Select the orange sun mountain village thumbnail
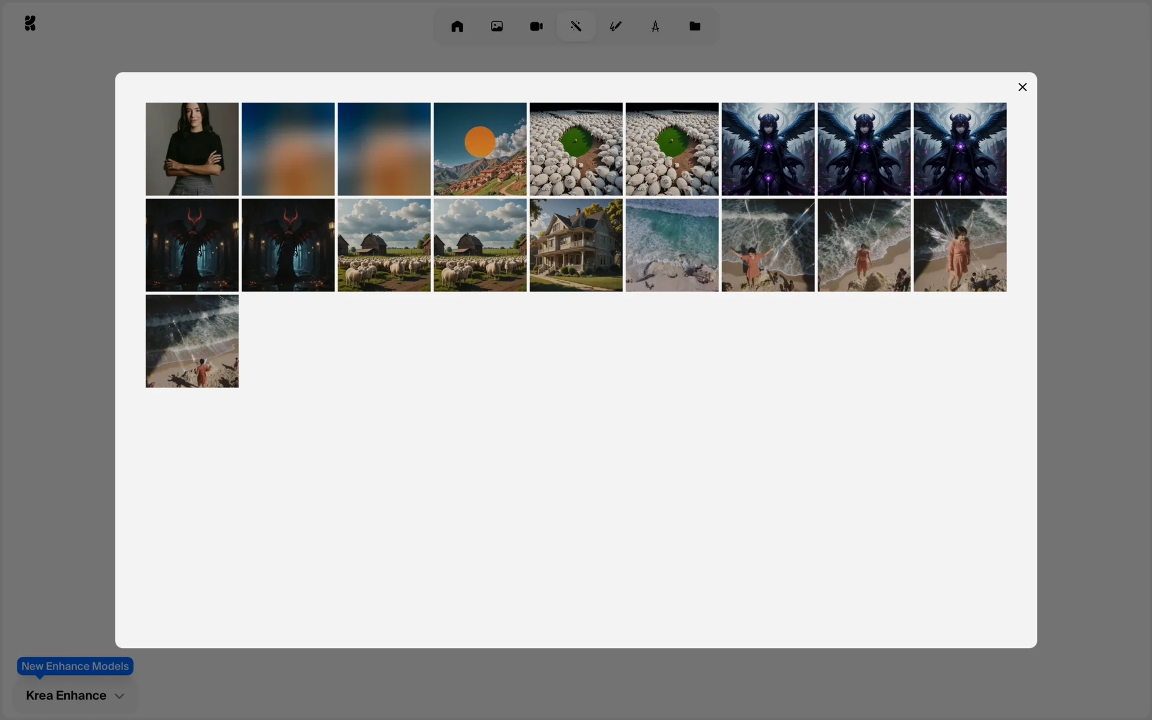This screenshot has width=1152, height=720. pyautogui.click(x=480, y=149)
